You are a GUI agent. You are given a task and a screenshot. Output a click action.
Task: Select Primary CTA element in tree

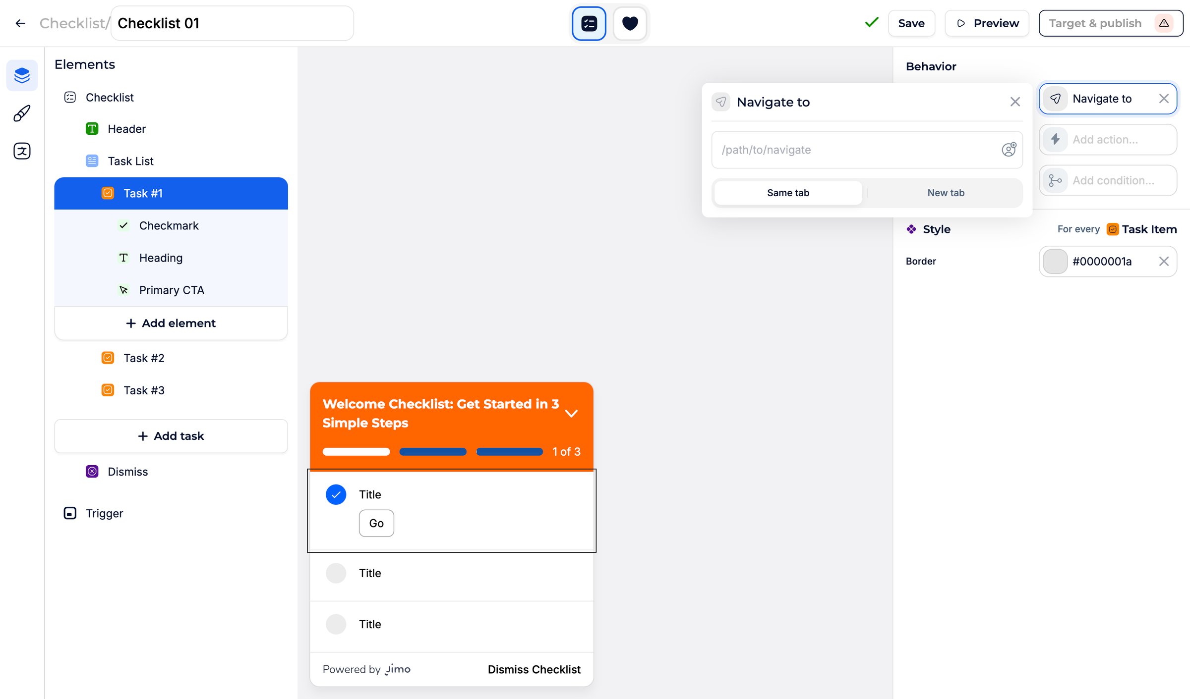pyautogui.click(x=171, y=290)
